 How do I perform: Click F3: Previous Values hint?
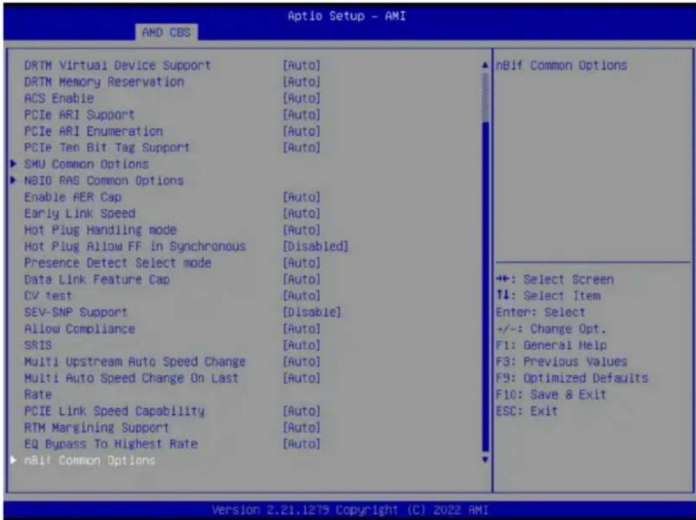point(562,361)
